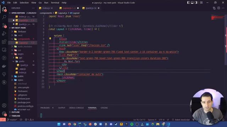Switch to the Output panel tab
The height and width of the screenshot is (127, 227).
coord(61,108)
